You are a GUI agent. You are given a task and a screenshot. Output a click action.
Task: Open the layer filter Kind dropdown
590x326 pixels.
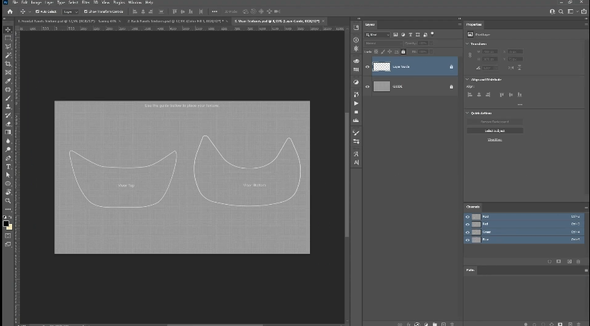point(378,34)
